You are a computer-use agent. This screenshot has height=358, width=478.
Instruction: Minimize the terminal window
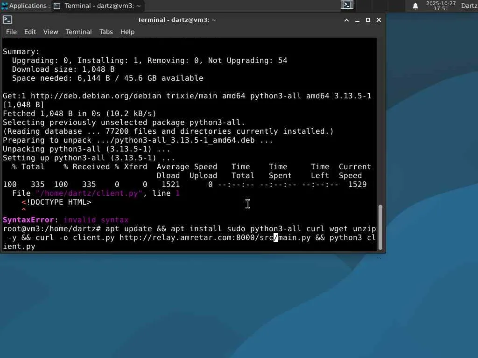tap(357, 20)
